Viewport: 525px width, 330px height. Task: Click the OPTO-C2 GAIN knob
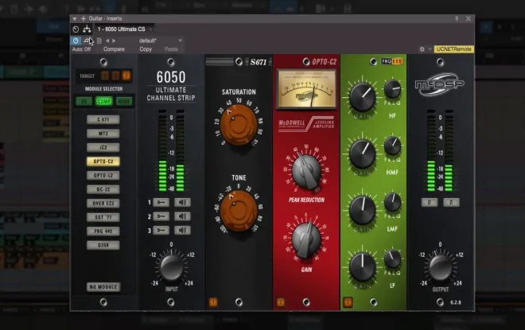point(306,239)
